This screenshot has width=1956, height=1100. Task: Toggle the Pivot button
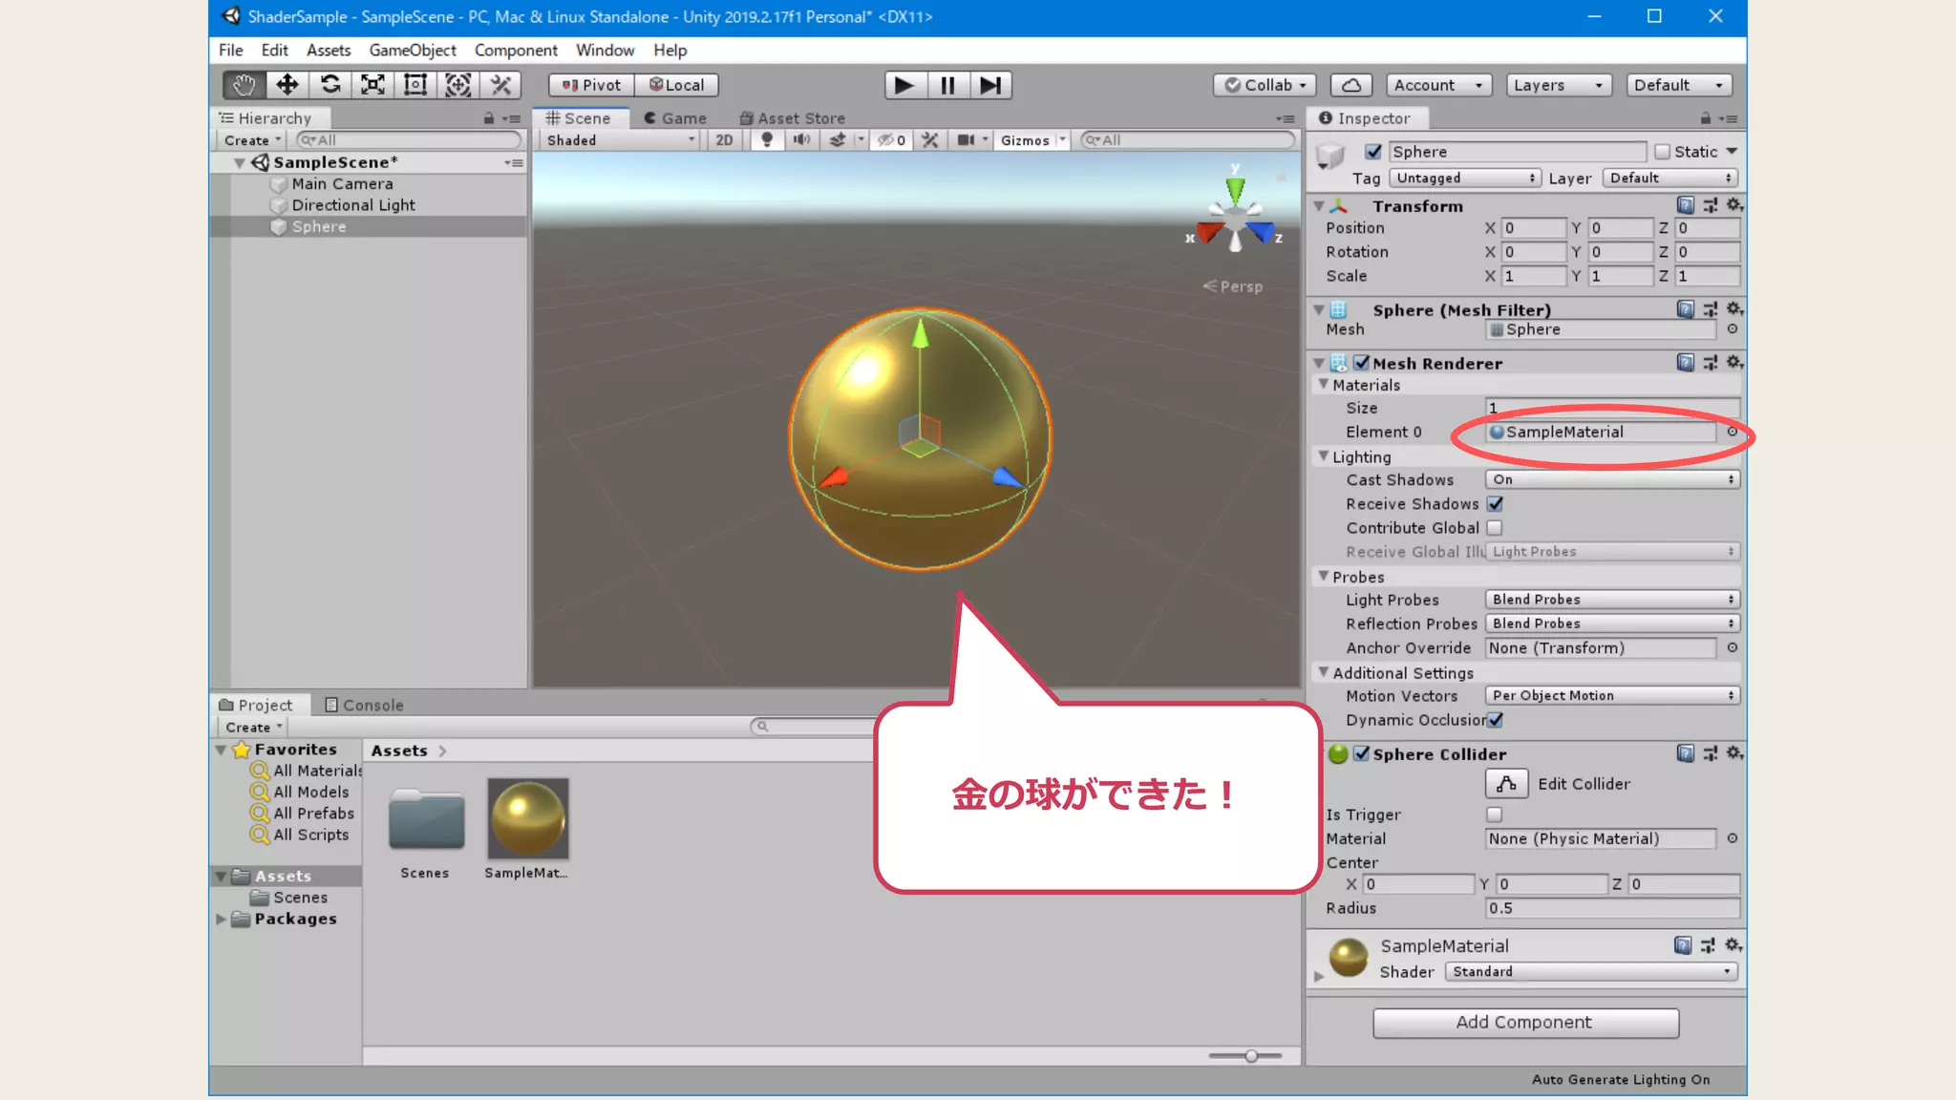tap(592, 85)
